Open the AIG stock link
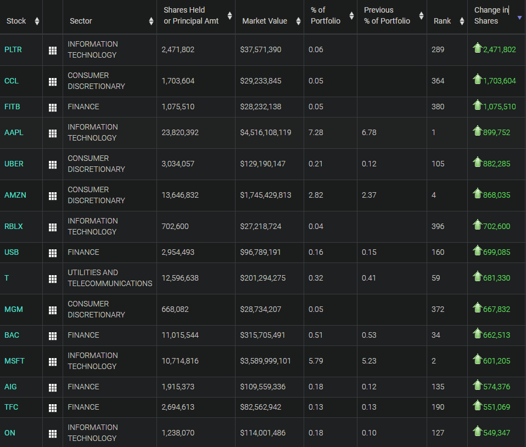The height and width of the screenshot is (447, 526). point(10,387)
